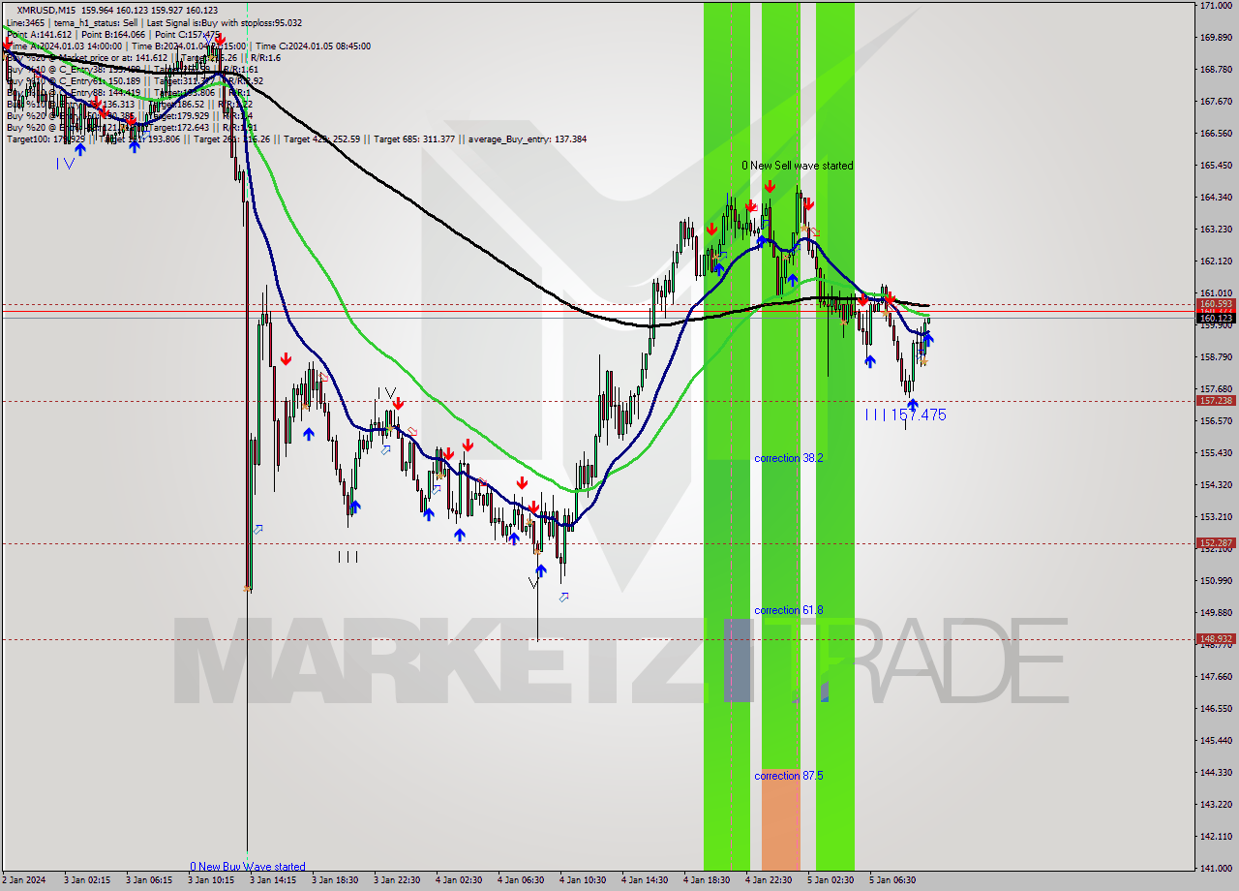
Task: Click '3 Jan 18:30' on the time axis
Action: click(x=334, y=880)
